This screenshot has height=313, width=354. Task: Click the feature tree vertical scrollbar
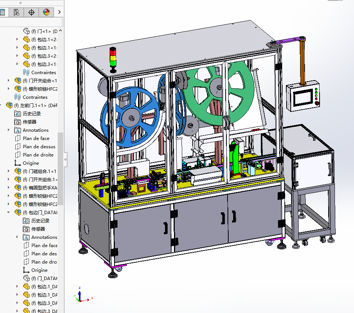60,168
